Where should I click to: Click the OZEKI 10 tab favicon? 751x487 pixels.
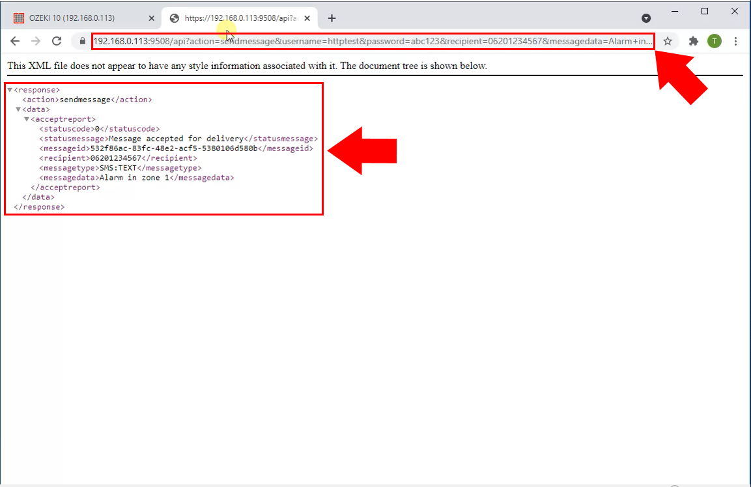(x=19, y=18)
